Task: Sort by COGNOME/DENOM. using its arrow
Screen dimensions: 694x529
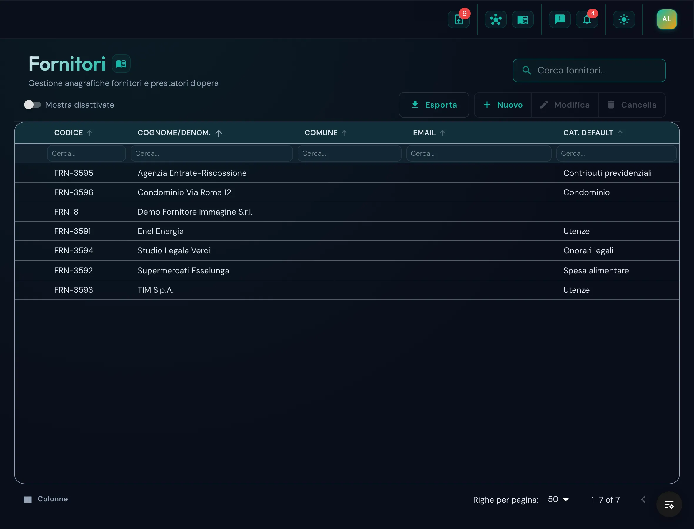Action: (x=218, y=133)
